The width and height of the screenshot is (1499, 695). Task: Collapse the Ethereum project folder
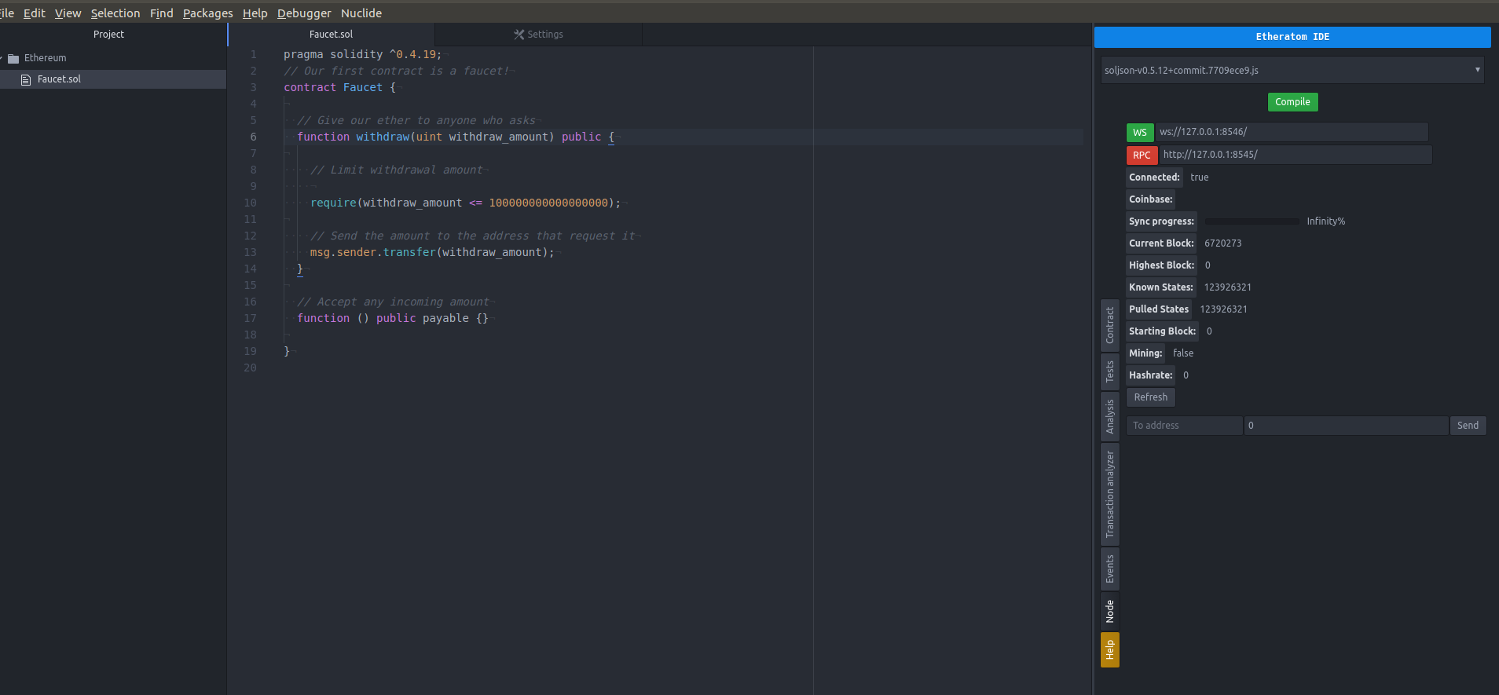[x=2, y=58]
